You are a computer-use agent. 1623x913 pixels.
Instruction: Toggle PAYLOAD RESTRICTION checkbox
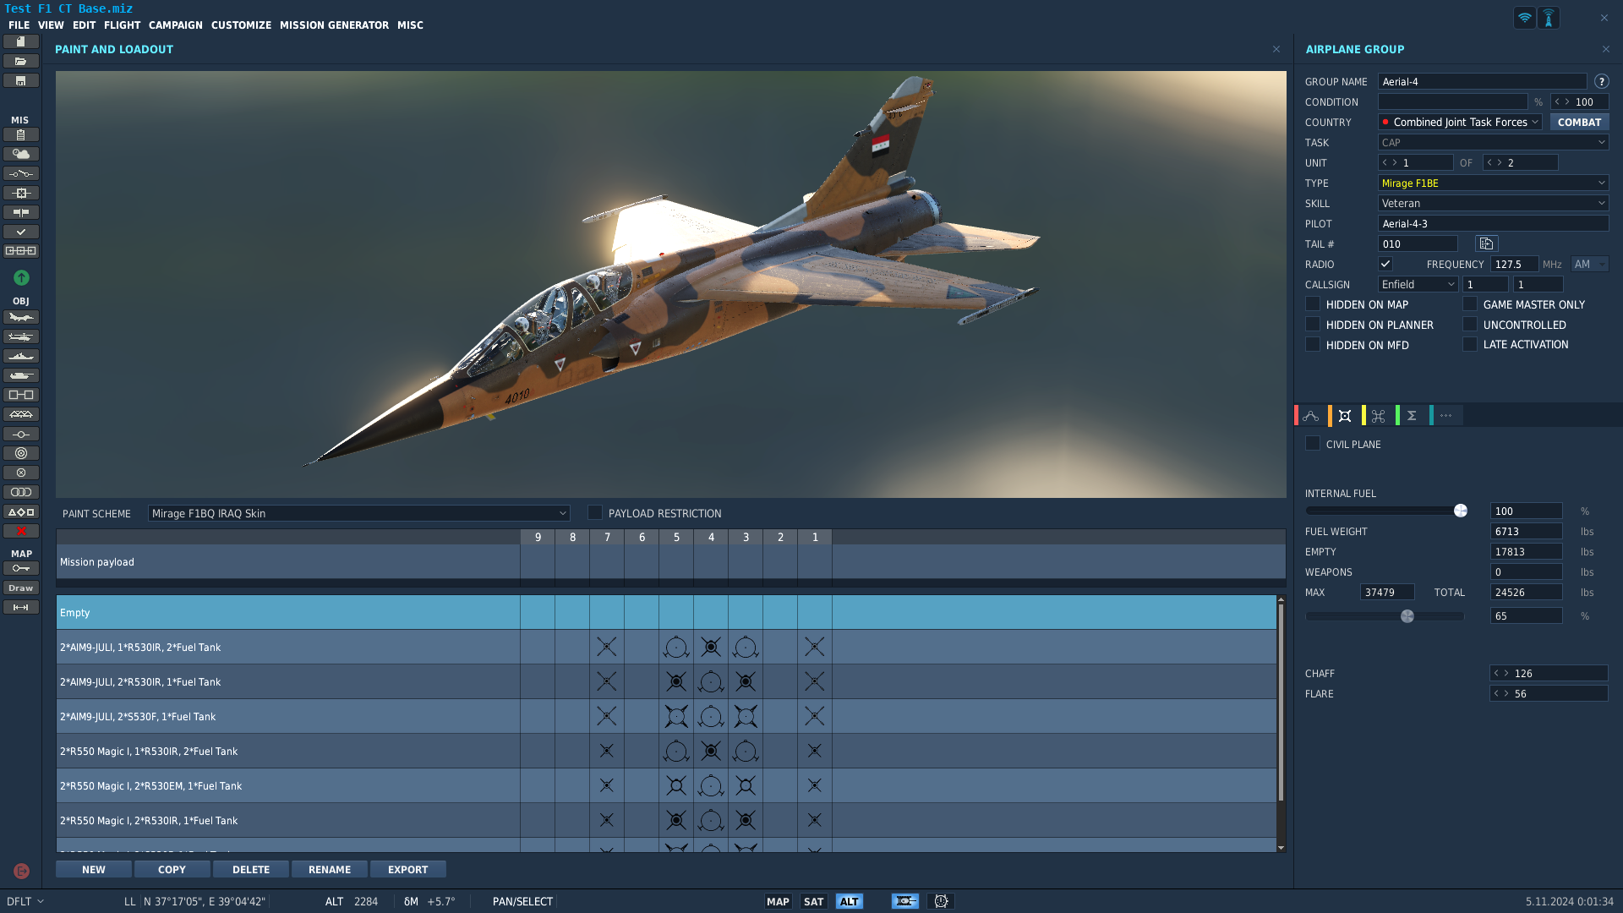coord(595,512)
